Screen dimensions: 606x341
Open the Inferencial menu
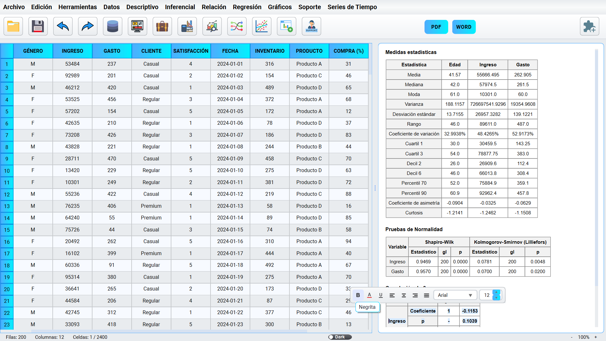[x=180, y=7]
